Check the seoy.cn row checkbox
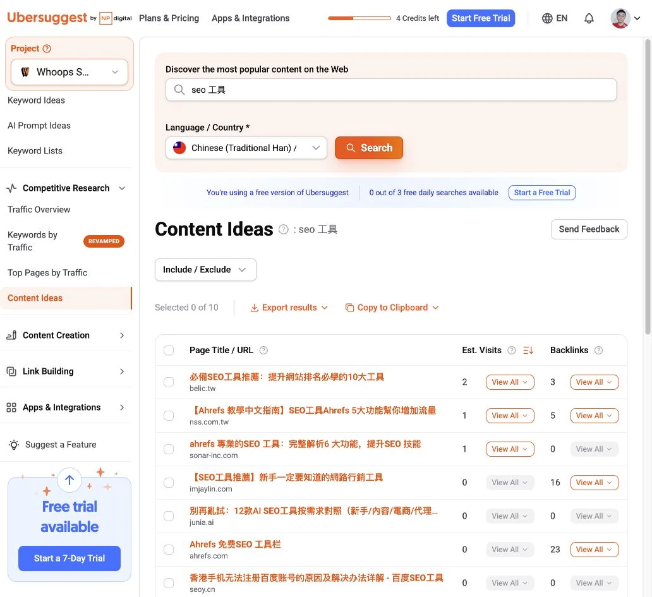 click(x=169, y=583)
